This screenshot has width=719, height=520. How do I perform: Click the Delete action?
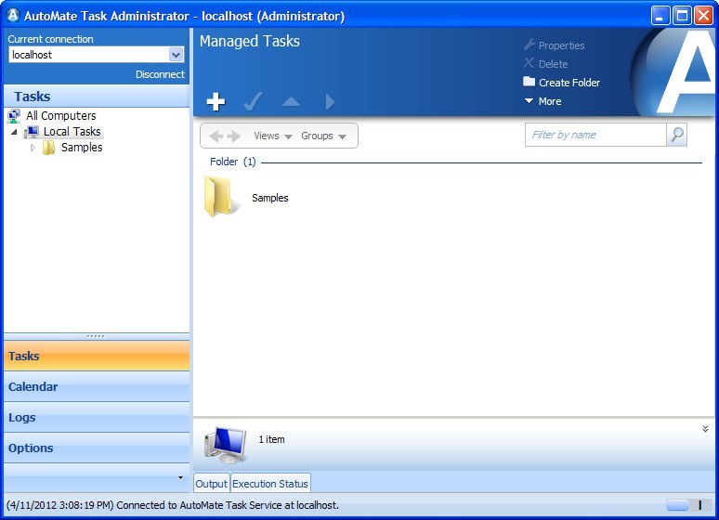click(545, 64)
